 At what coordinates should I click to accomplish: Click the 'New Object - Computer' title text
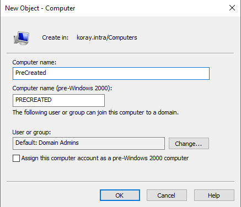[40, 8]
